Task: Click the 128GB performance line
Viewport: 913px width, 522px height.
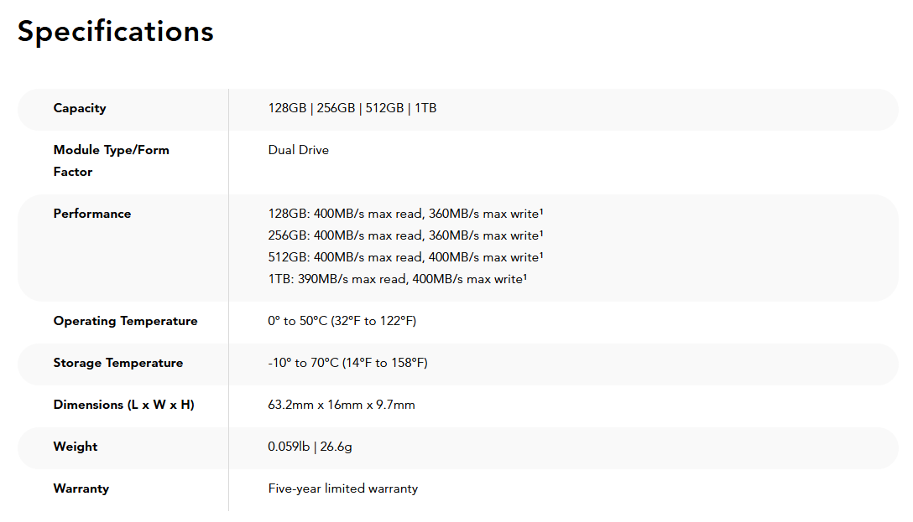Action: (405, 214)
